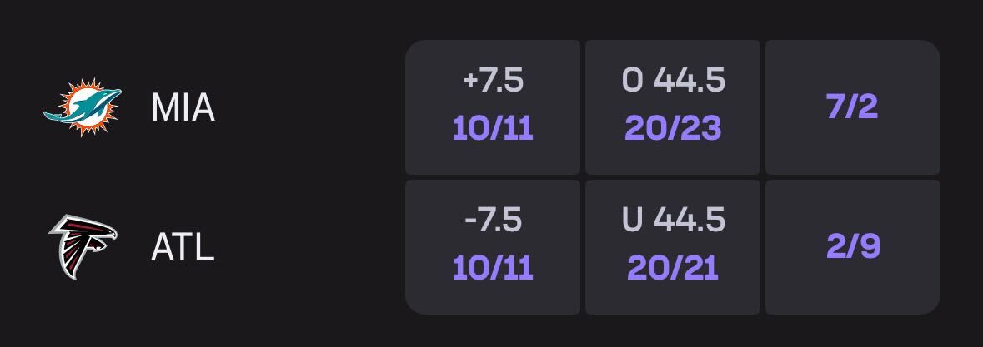The image size is (983, 347).
Task: Click the U 44.5 total label
Action: [x=673, y=221]
